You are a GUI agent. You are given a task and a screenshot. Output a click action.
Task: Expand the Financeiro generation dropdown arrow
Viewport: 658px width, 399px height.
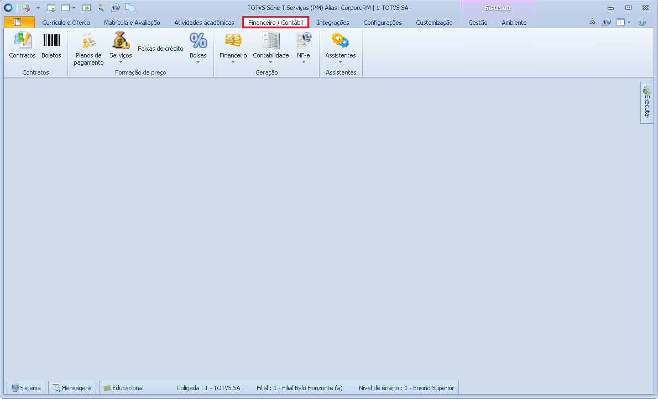coord(233,62)
